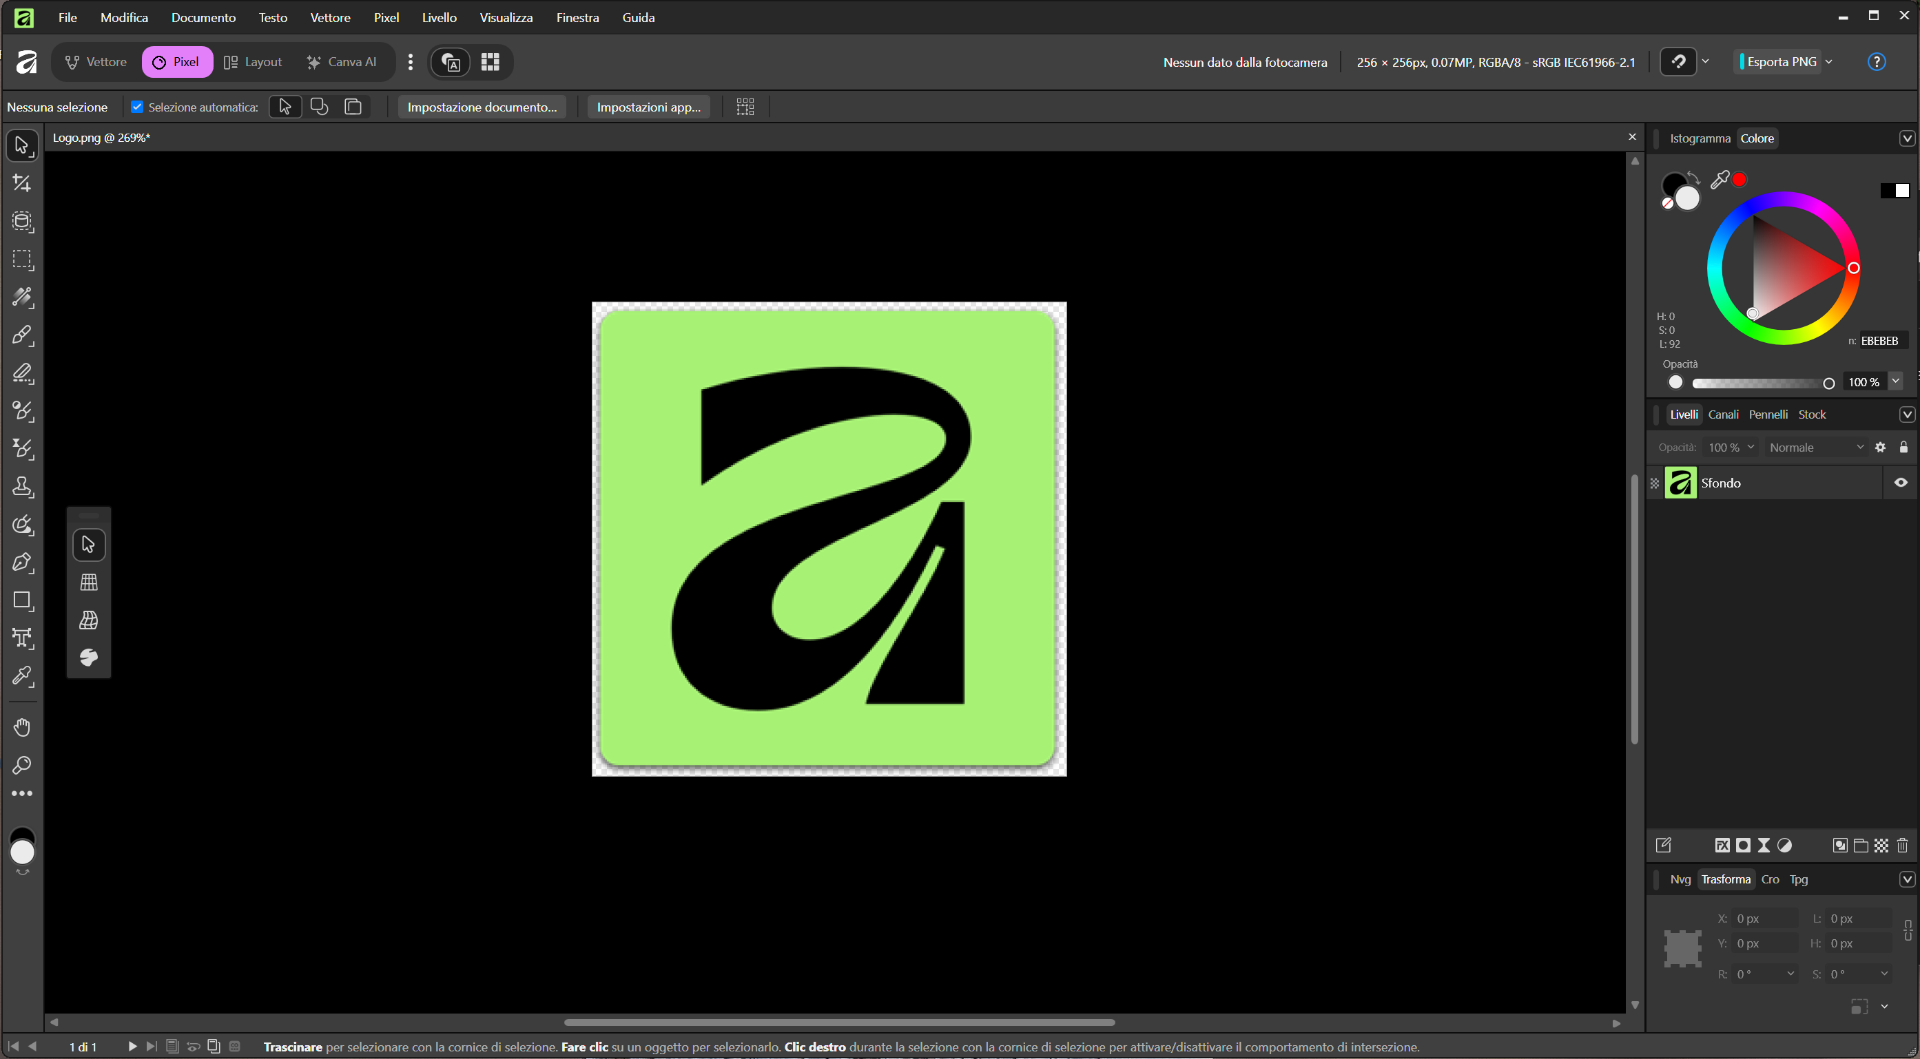
Task: Swap primary and secondary colors arrow
Action: coord(1693,177)
